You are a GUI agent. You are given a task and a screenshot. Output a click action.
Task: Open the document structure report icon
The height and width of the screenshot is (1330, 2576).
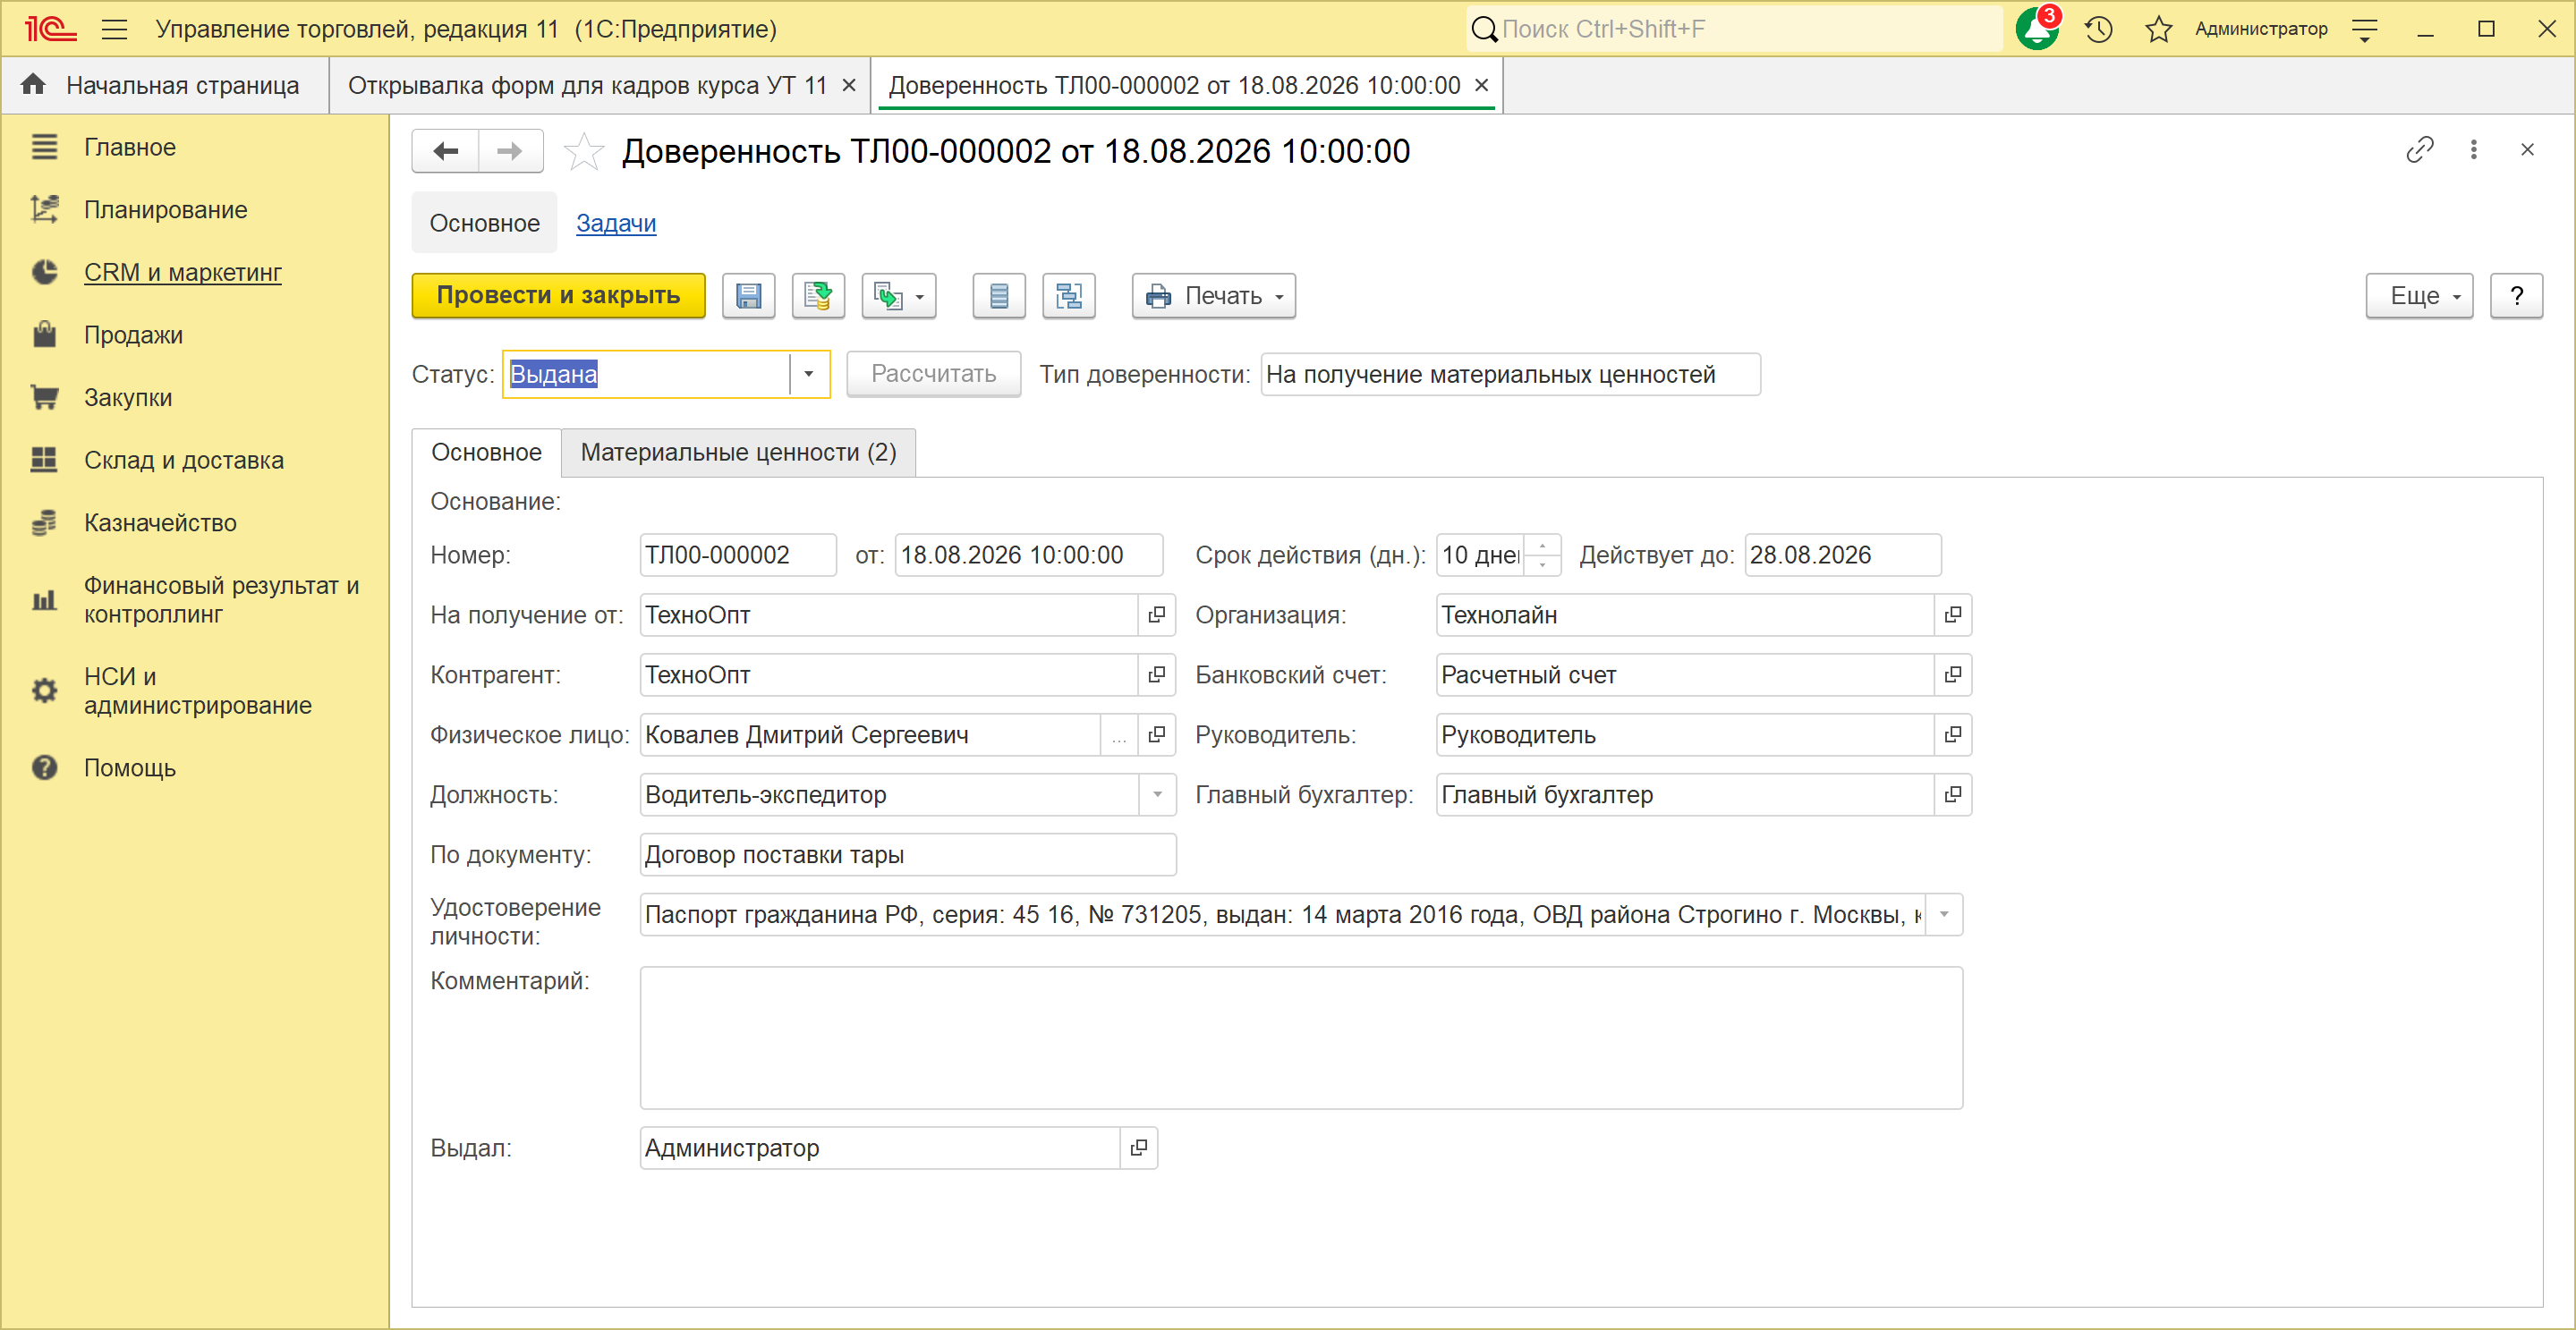(999, 296)
